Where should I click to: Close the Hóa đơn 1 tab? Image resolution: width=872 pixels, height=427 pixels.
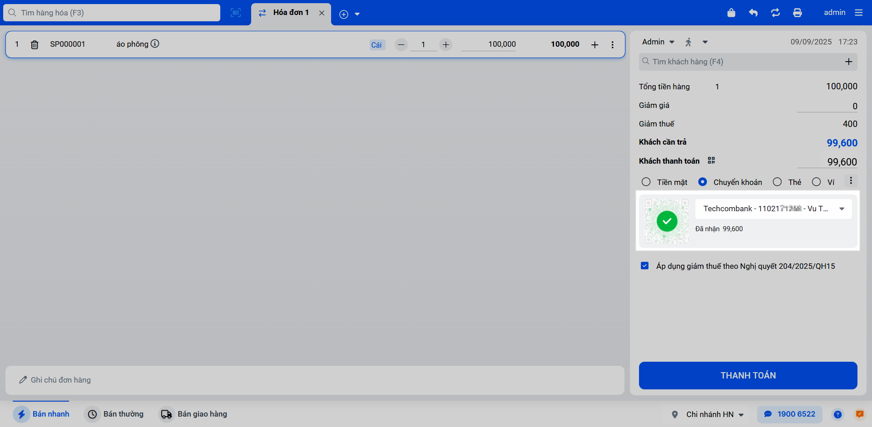(x=322, y=13)
